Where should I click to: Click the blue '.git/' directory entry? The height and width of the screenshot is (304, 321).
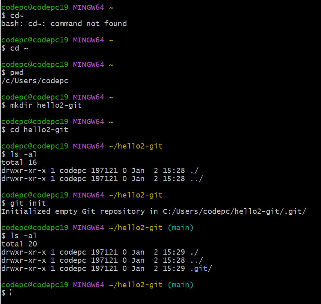(201, 268)
